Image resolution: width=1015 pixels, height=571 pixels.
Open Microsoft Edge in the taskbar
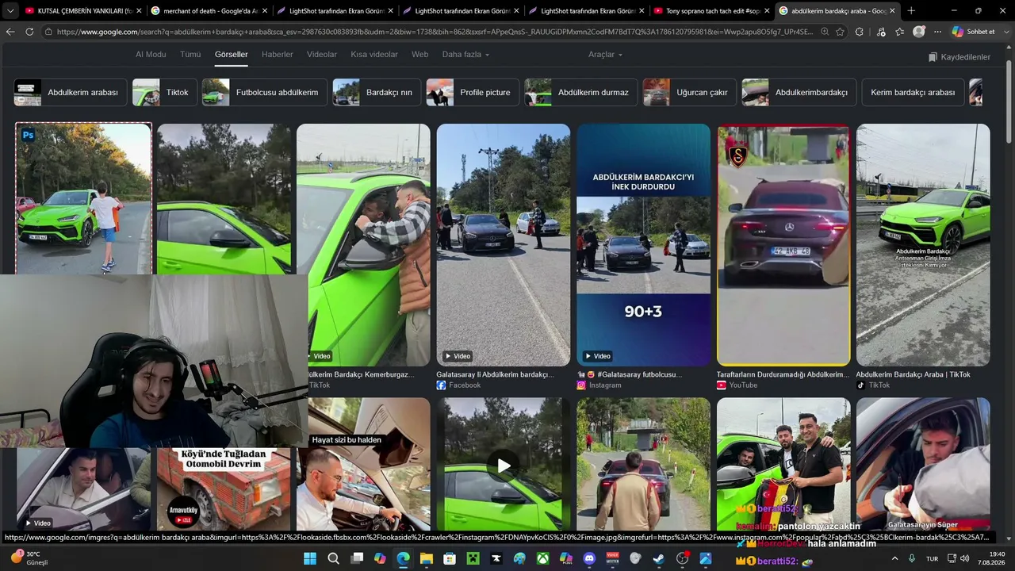(x=403, y=558)
